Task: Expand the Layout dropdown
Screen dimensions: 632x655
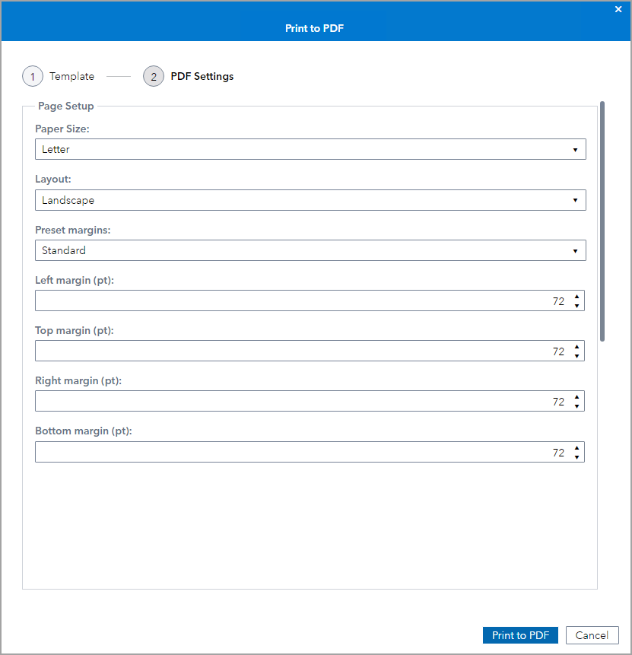Action: (x=310, y=200)
